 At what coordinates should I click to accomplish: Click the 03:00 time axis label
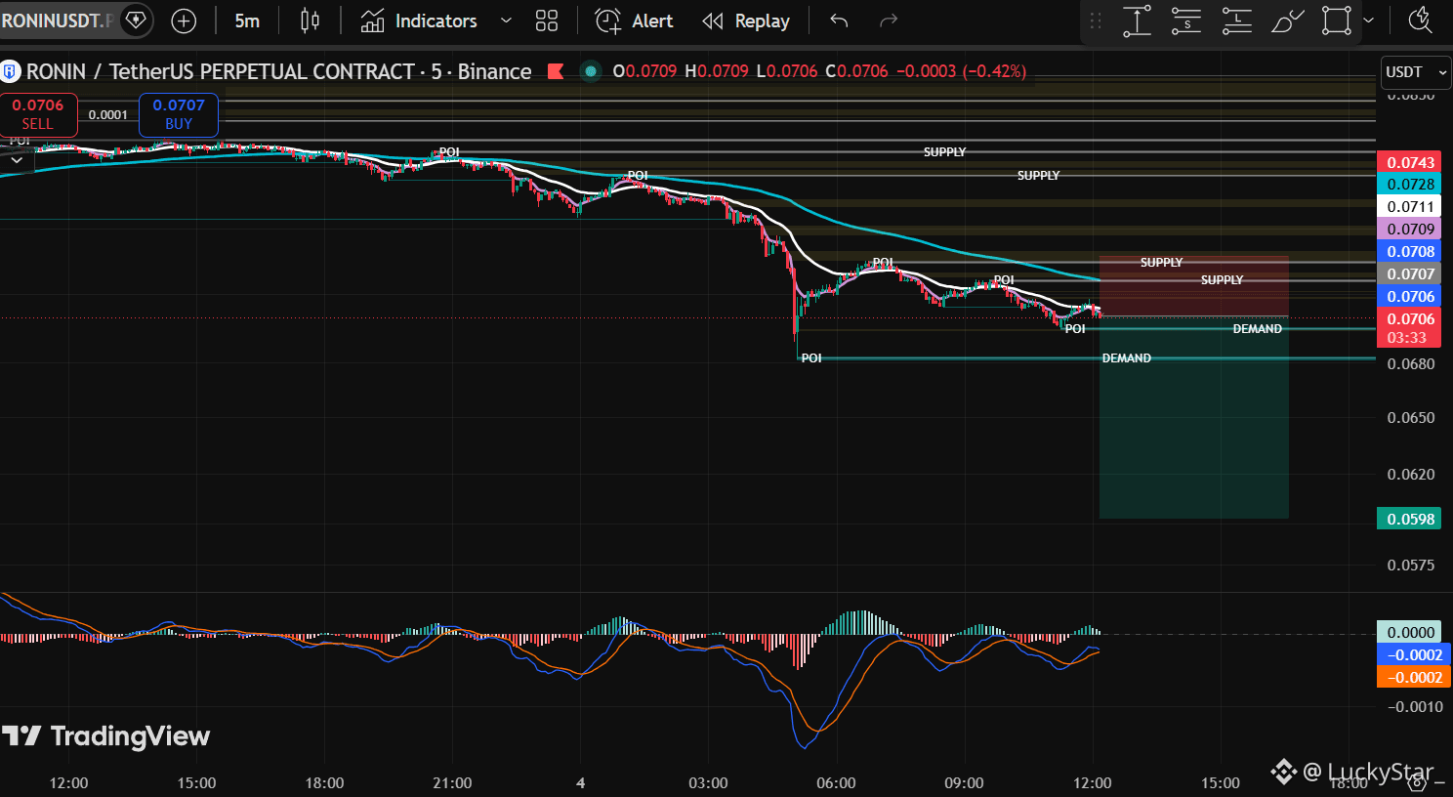(708, 783)
